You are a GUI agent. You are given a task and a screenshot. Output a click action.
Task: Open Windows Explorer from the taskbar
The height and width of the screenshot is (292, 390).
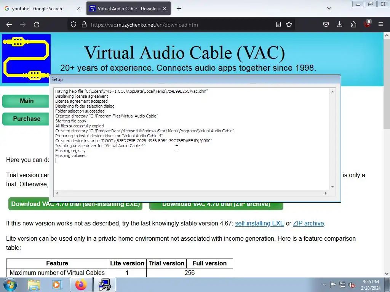34,284
